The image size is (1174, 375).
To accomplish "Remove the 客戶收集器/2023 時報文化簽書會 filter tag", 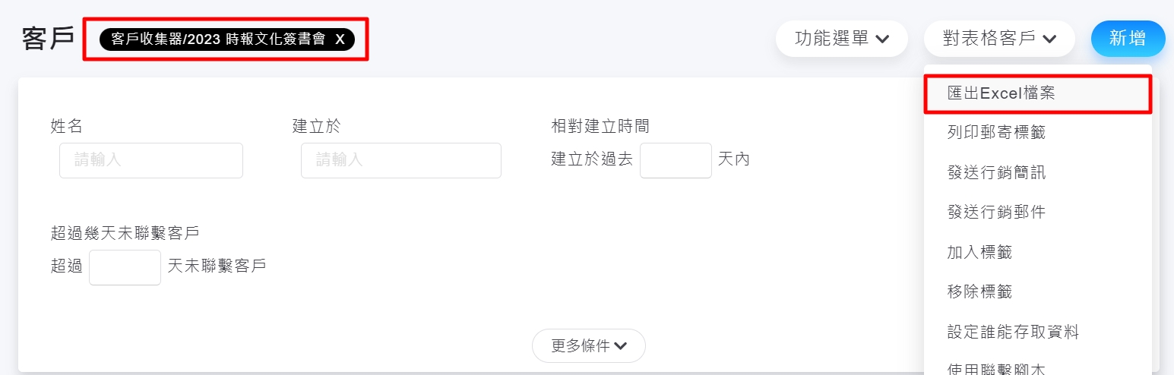I will point(340,39).
